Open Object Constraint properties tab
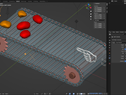The width and height of the screenshot is (126, 95). 109,58
